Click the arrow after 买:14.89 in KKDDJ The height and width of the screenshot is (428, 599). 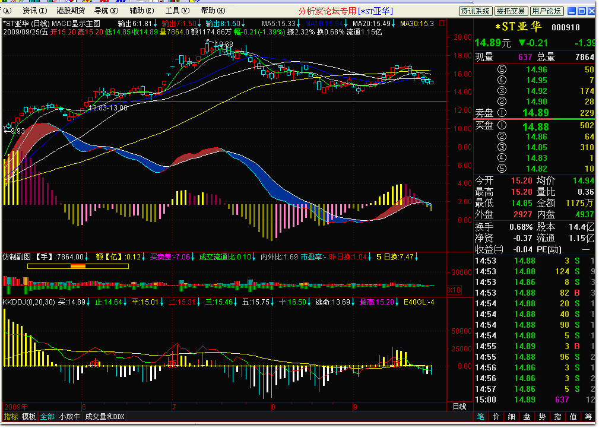coord(88,302)
